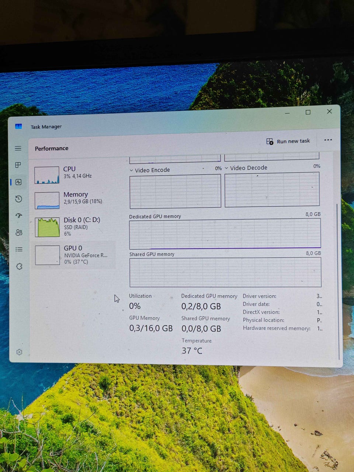Open the Processes page icon
The width and height of the screenshot is (354, 472).
click(18, 165)
